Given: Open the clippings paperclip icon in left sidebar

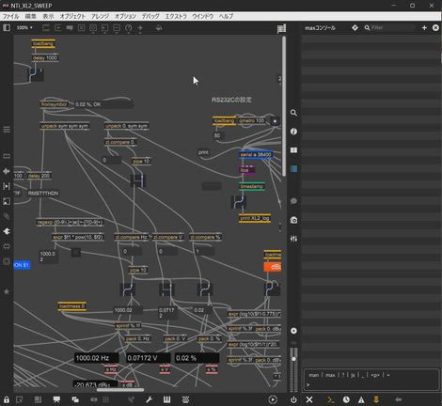Looking at the screenshot, I should pos(7,216).
